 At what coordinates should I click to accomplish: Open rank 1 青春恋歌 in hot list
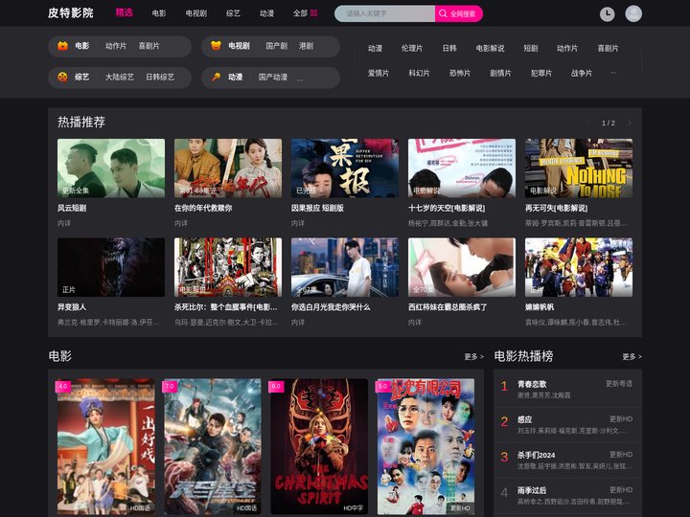[567, 389]
